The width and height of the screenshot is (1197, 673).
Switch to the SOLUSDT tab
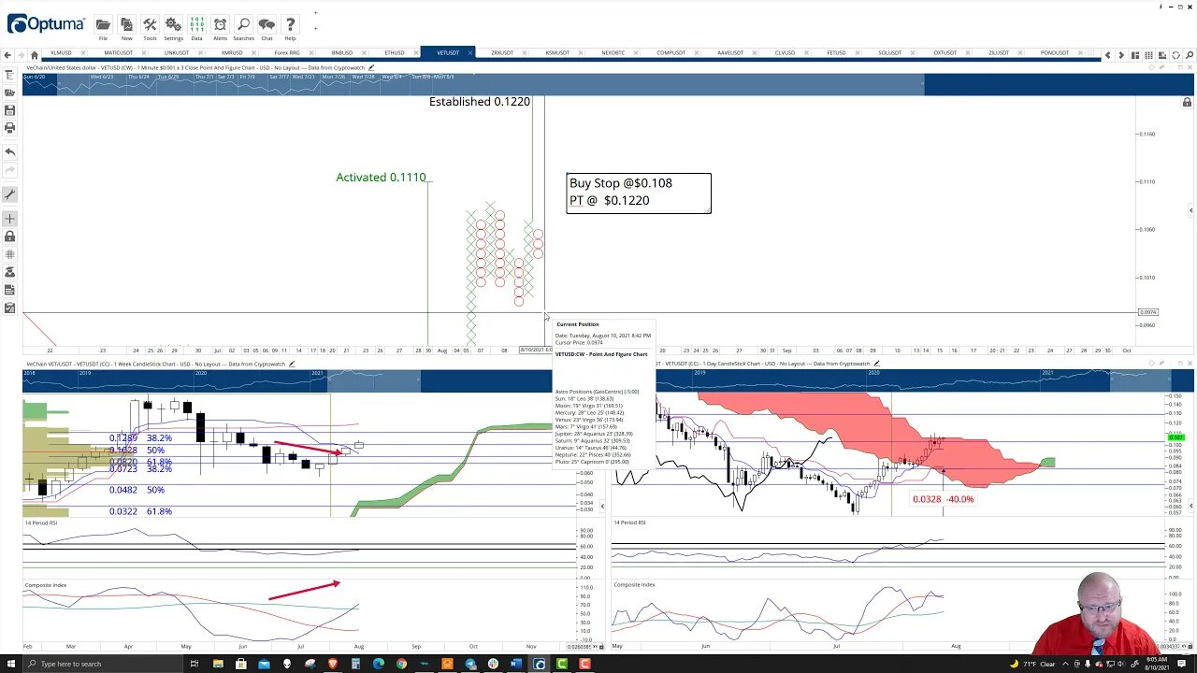pyautogui.click(x=890, y=52)
